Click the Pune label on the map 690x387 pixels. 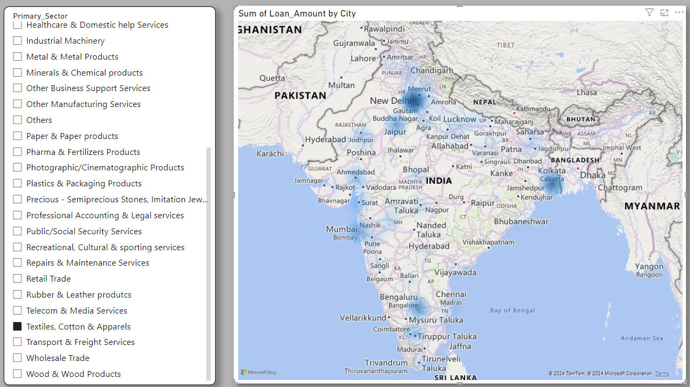tap(372, 244)
